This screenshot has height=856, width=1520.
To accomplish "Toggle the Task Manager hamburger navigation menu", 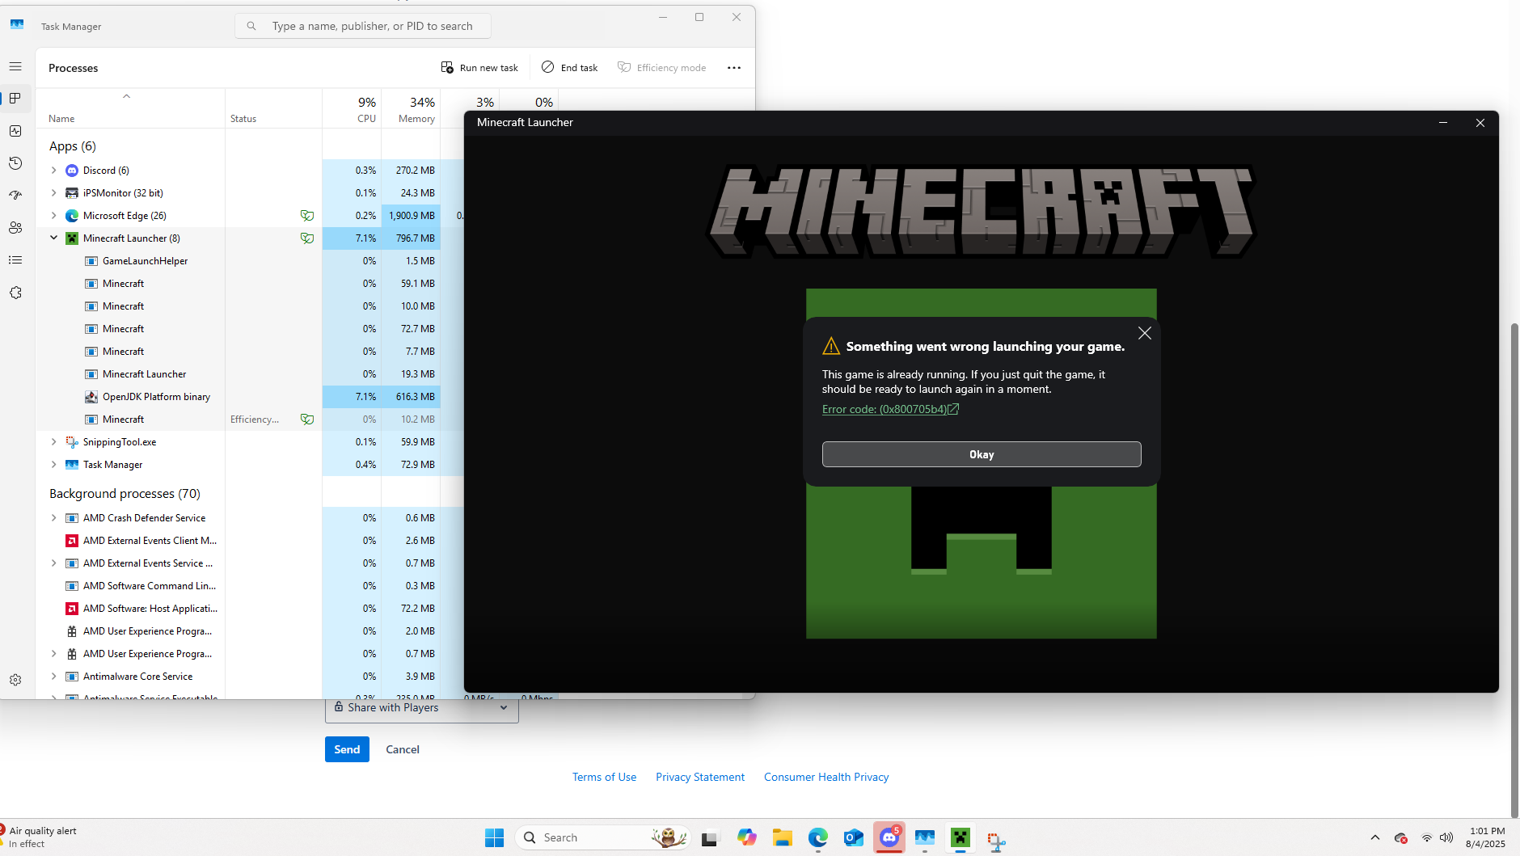I will click(15, 66).
